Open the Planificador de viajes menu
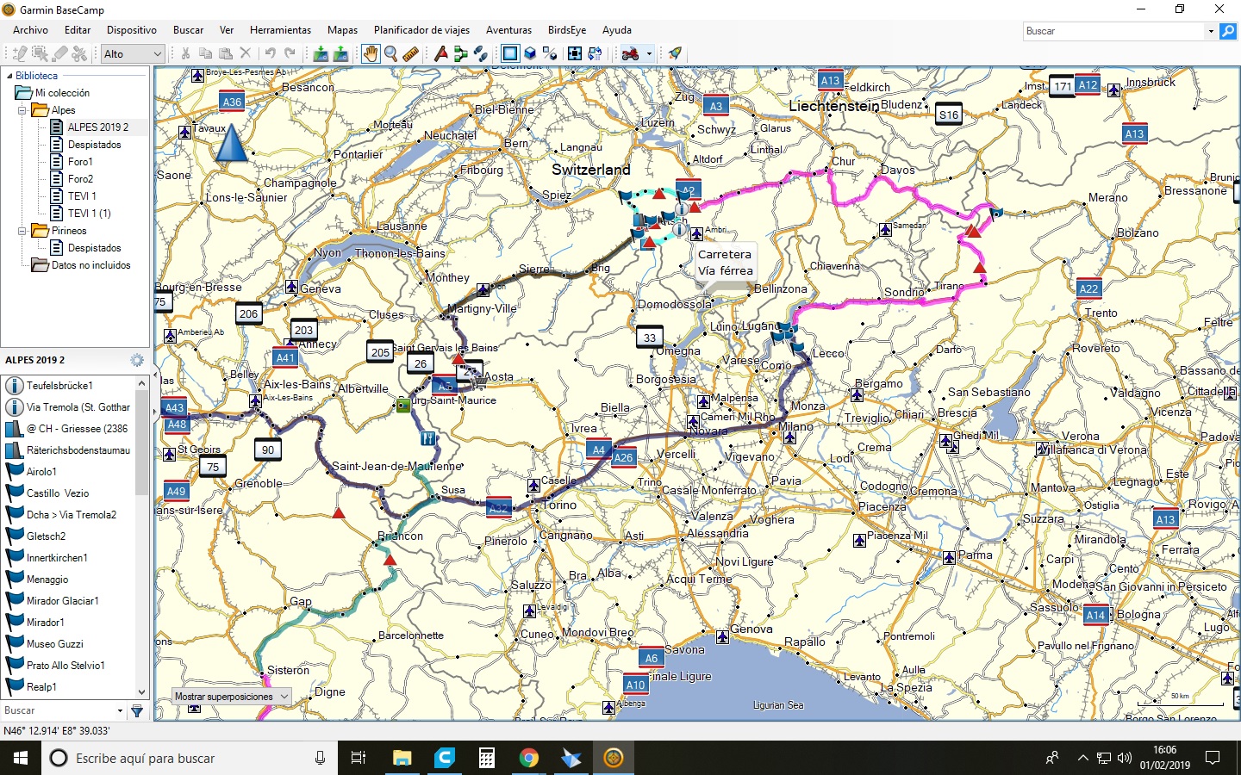Viewport: 1241px width, 775px height. coord(421,29)
